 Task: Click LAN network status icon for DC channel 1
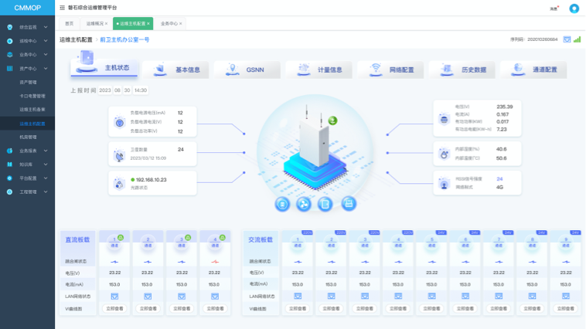point(115,296)
